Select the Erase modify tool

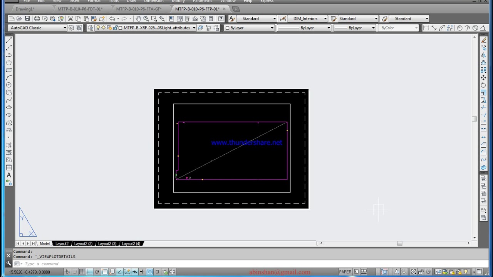coord(483,40)
